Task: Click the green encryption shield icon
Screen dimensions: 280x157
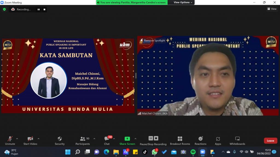Action: pos(4,9)
